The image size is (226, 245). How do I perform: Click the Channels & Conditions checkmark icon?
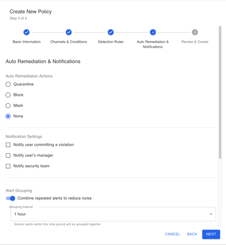(69, 32)
